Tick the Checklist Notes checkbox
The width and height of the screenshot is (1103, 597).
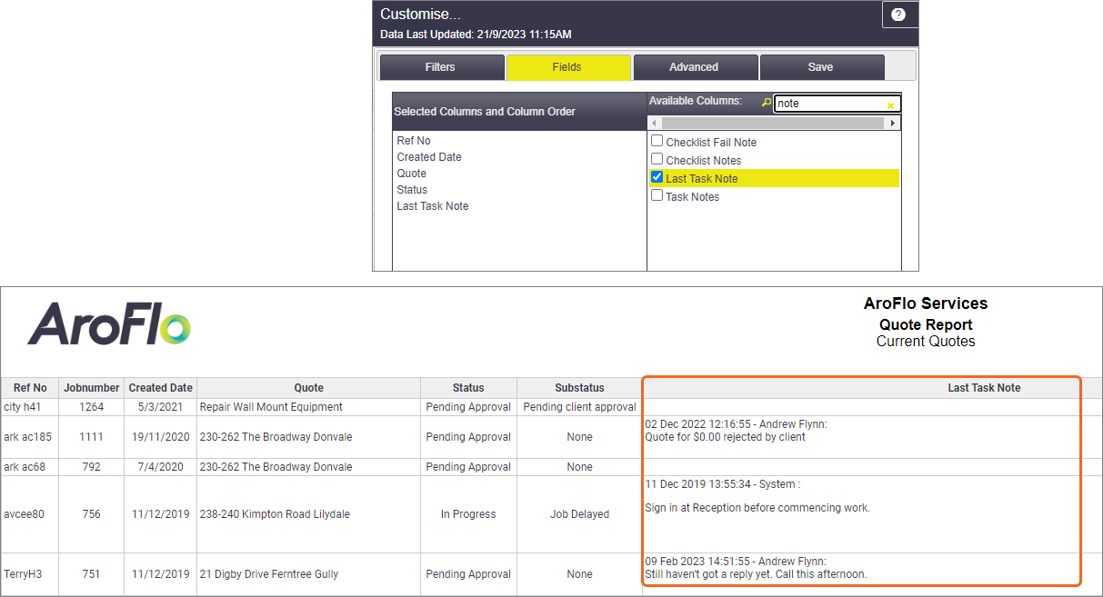657,159
